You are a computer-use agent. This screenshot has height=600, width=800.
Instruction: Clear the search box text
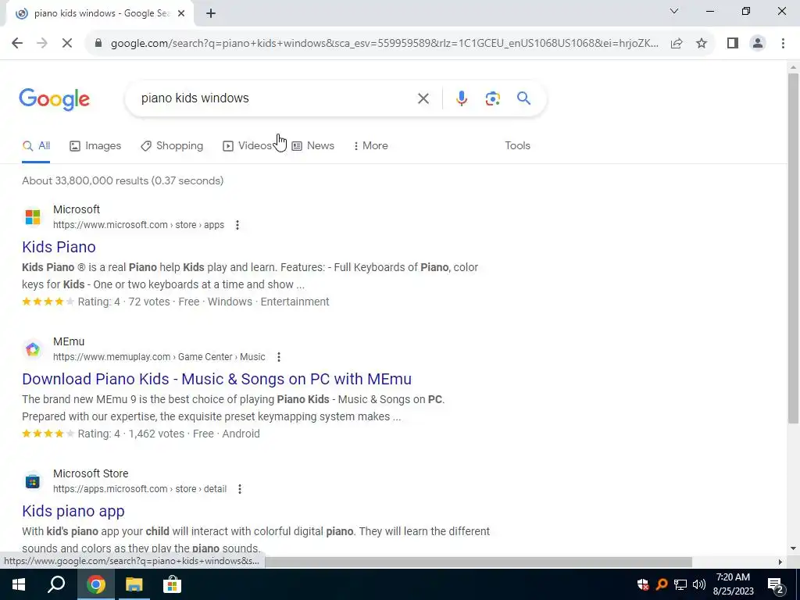[423, 98]
